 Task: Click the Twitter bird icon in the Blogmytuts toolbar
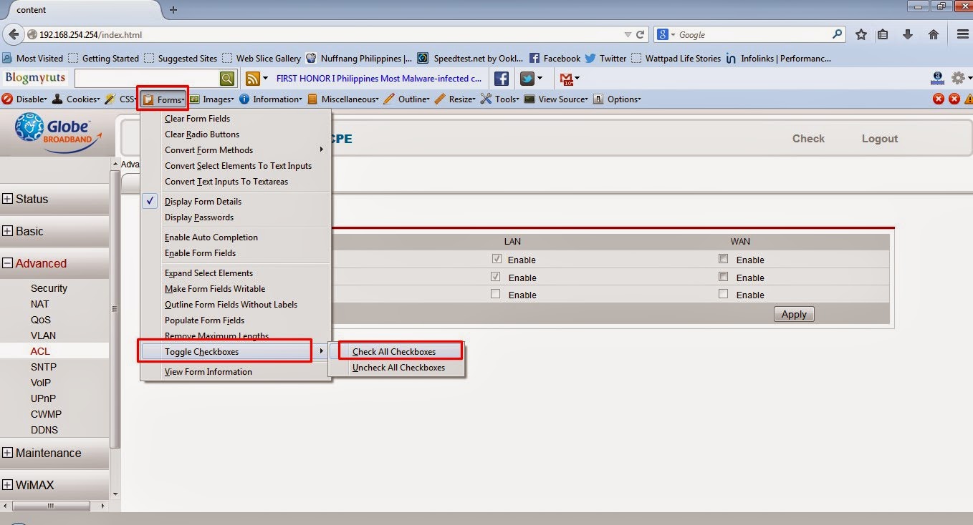click(x=527, y=78)
